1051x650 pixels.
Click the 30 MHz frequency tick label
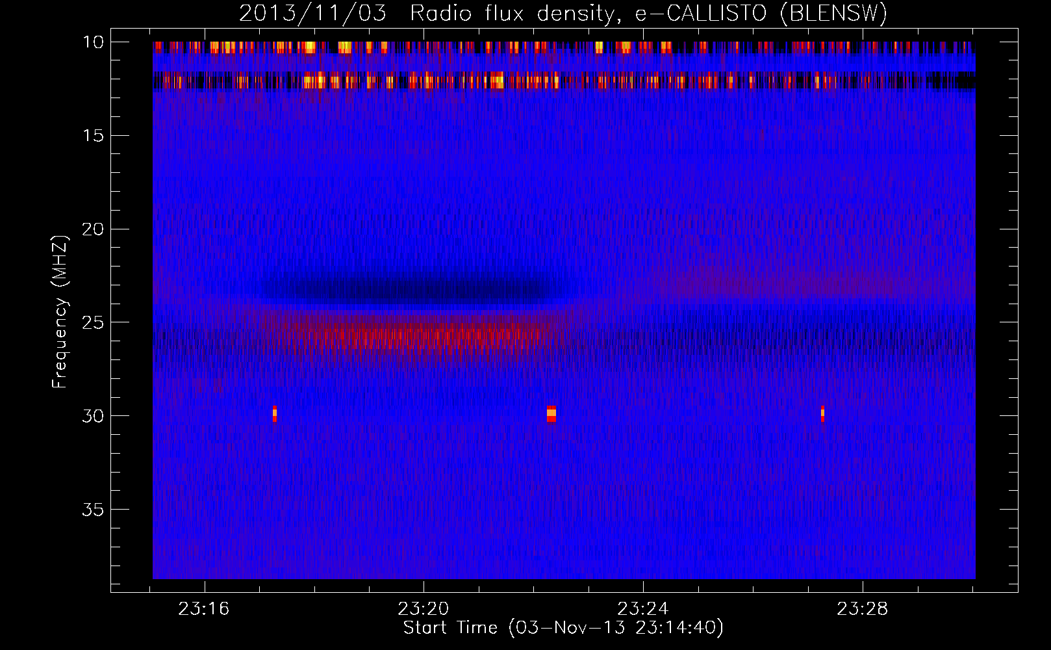click(94, 416)
